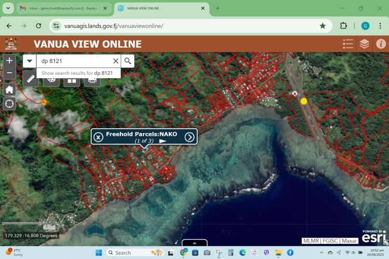Expand the attribute table arrow at bottom
Viewport: 389px width, 259px height.
pos(194,242)
